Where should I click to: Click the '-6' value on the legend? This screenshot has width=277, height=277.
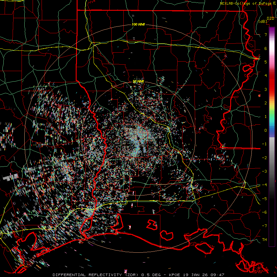coord(264,212)
